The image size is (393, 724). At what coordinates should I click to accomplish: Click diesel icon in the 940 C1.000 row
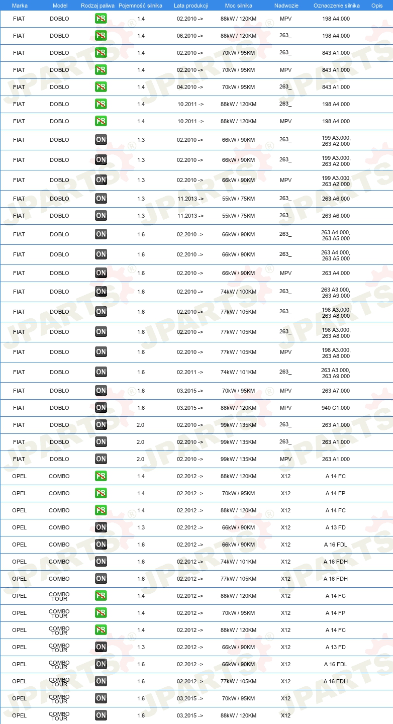101,408
